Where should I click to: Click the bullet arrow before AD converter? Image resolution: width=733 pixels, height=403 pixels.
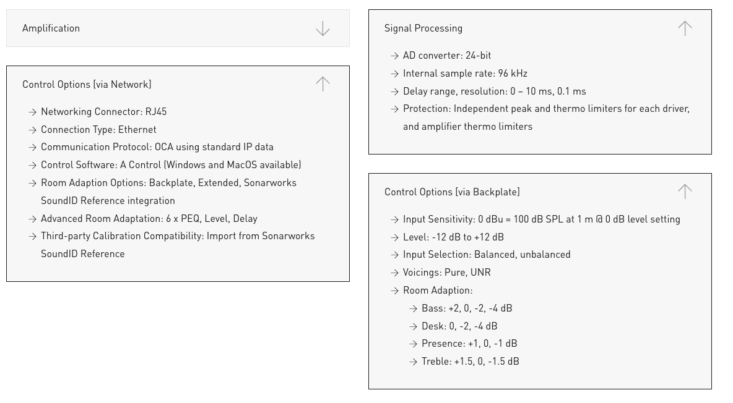coord(395,56)
